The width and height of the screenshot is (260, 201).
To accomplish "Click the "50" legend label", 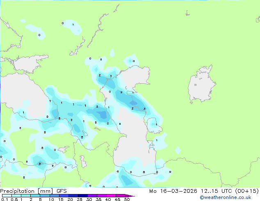I will point(127,199).
